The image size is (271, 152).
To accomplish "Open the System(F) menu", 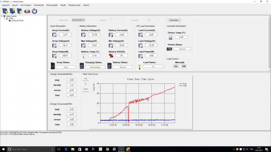I will [6, 5].
